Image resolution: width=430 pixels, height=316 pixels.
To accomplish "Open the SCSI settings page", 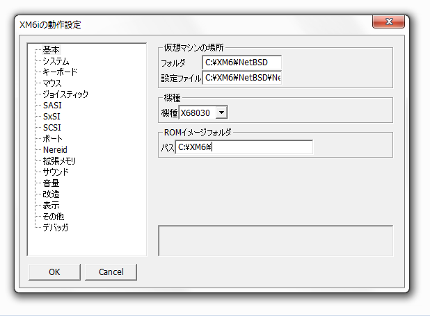I will pos(52,128).
